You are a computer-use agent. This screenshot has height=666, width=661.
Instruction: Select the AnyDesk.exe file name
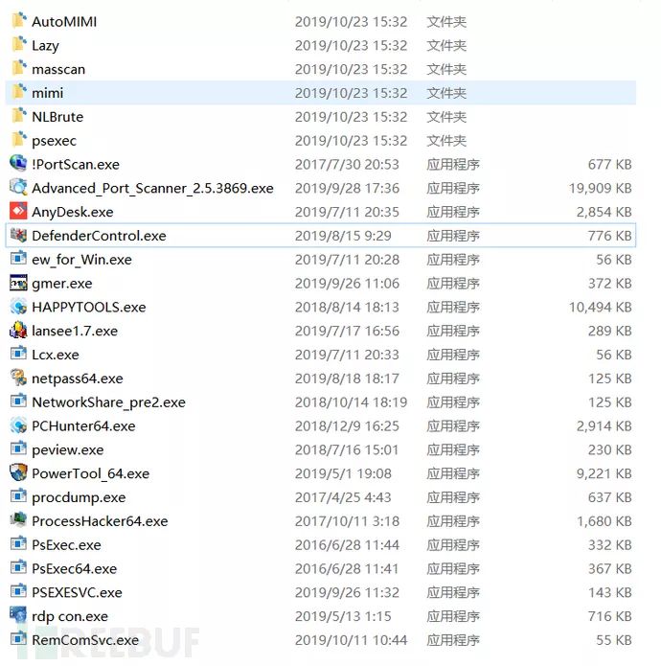(73, 212)
